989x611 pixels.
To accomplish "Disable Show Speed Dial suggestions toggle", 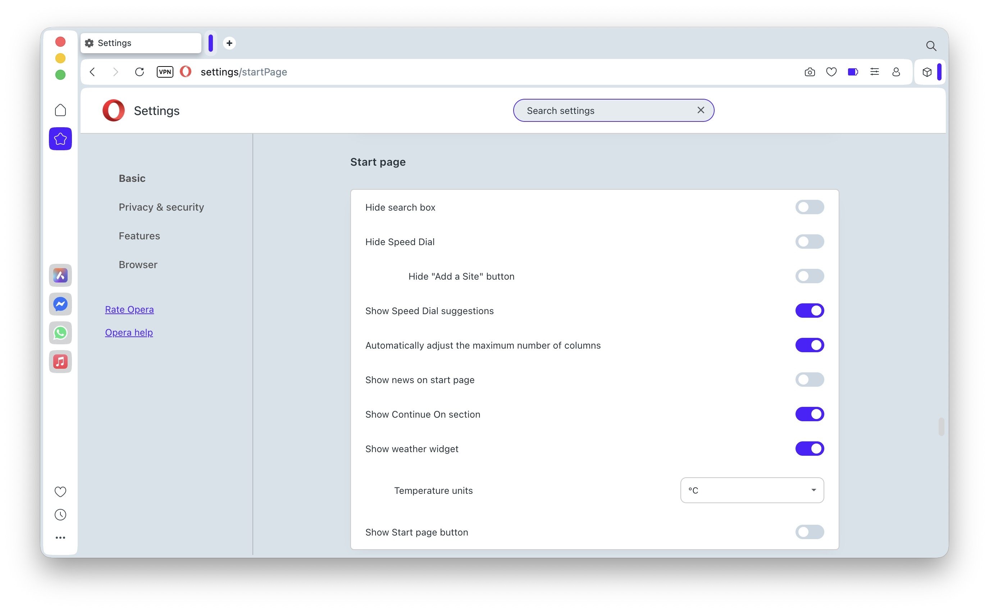I will click(809, 311).
